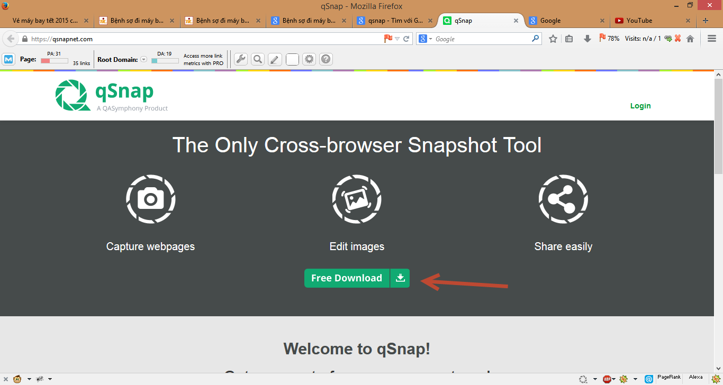The image size is (723, 385).
Task: Click the vertical page scrollbar thumb
Action: click(718, 126)
